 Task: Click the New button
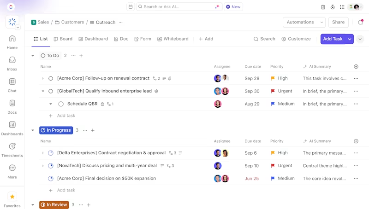pos(233,7)
